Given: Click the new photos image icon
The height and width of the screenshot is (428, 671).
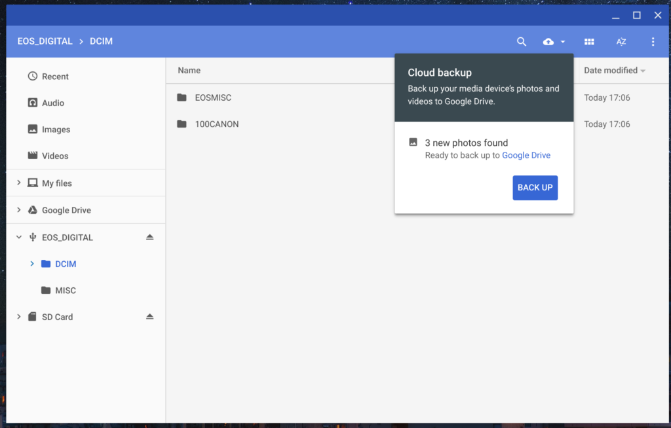Looking at the screenshot, I should tap(413, 142).
